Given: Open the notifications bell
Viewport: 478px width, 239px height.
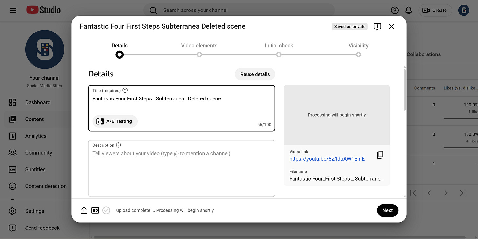Looking at the screenshot, I should [x=408, y=11].
